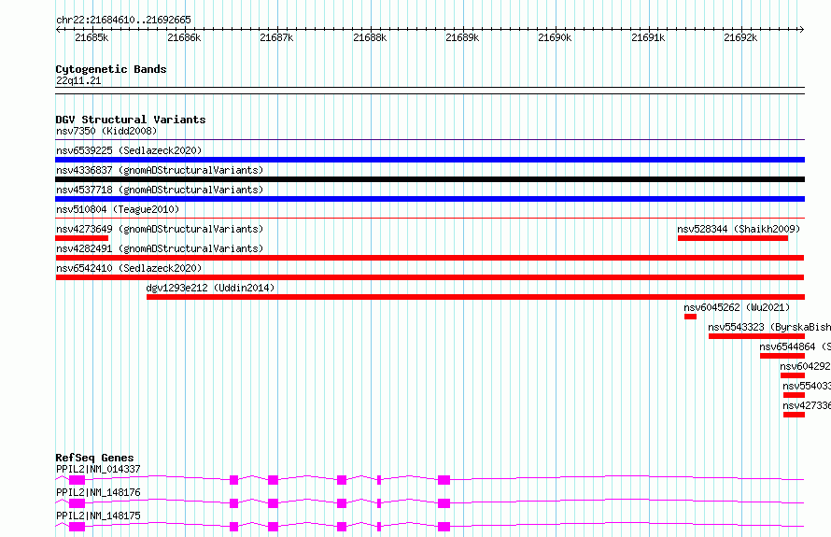Select the nsv6539225 (Sedlazeck2020) blue bar
The width and height of the screenshot is (831, 537).
pos(430,160)
